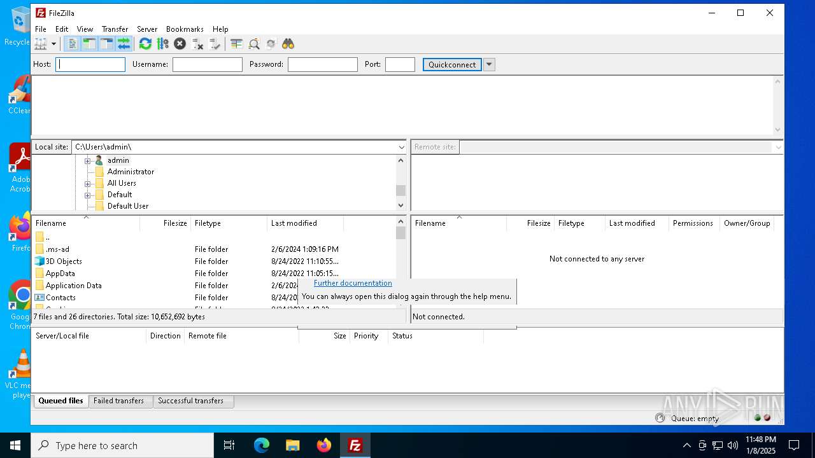This screenshot has height=458, width=815.
Task: Toggle transfer queue display
Action: [124, 44]
